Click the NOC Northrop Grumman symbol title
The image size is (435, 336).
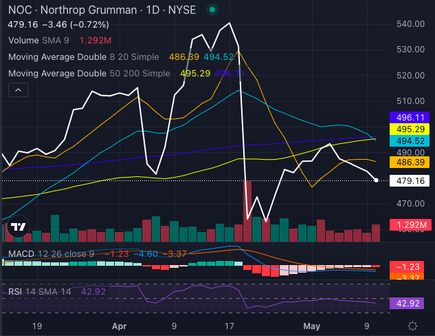[x=102, y=10]
